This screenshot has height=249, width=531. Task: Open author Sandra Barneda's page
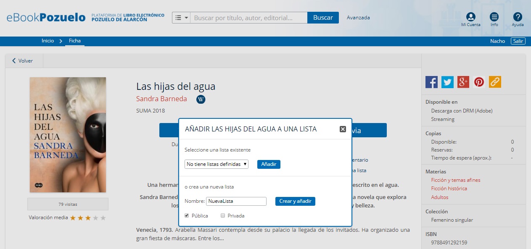(x=161, y=99)
